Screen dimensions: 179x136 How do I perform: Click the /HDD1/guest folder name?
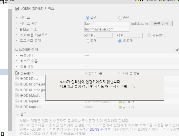(30, 101)
